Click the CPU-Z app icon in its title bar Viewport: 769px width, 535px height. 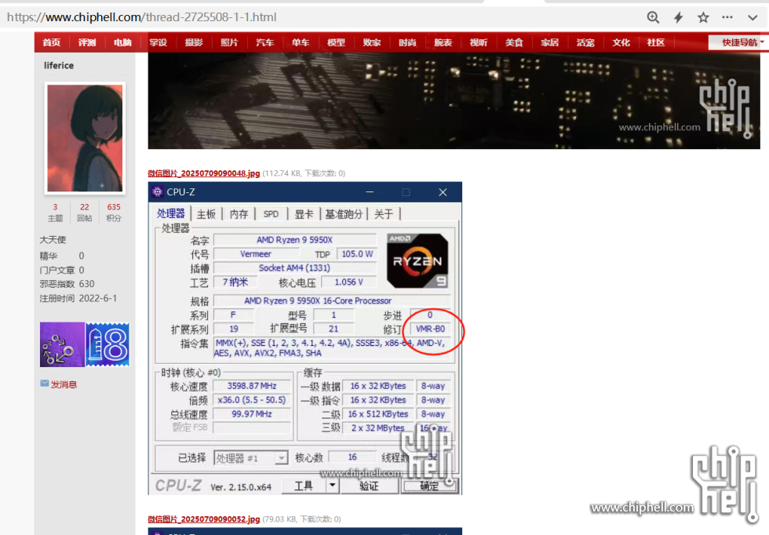point(158,191)
